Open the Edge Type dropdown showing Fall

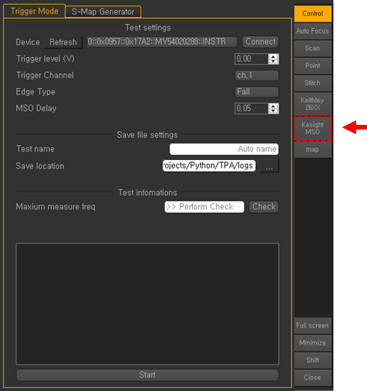[257, 92]
